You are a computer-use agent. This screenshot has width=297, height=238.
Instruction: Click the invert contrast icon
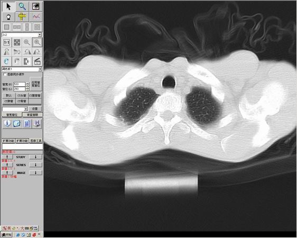27,61
